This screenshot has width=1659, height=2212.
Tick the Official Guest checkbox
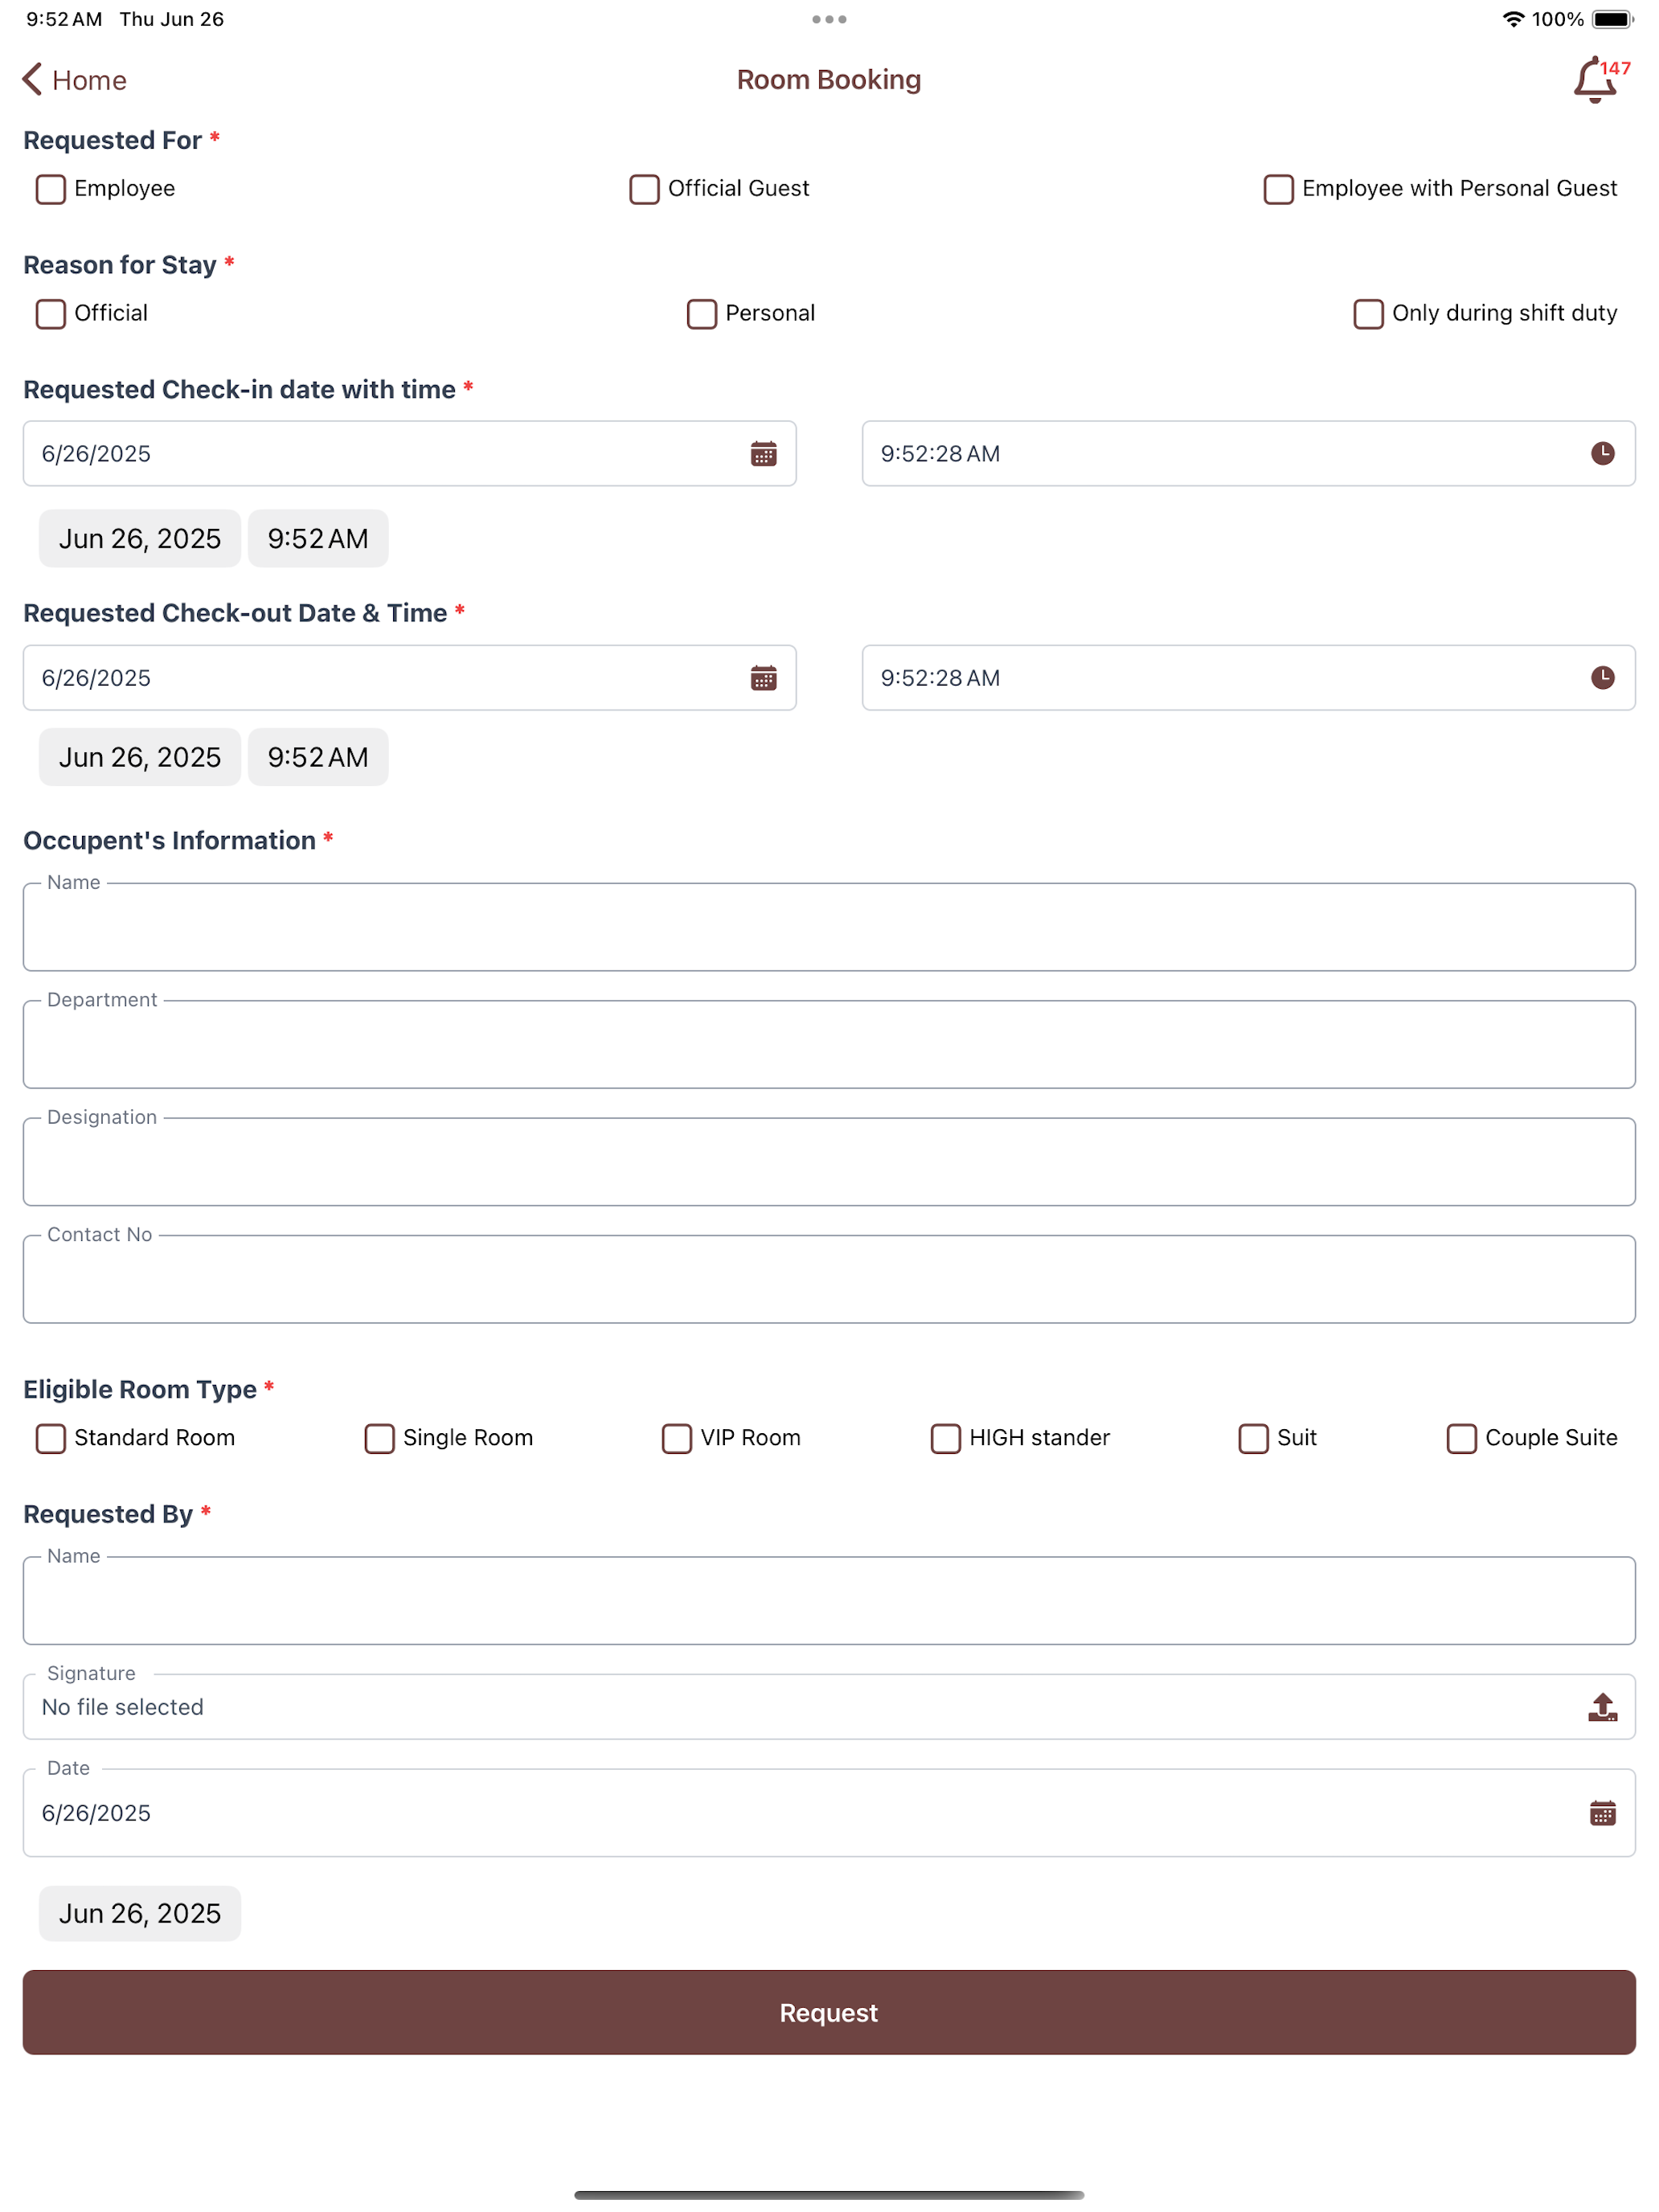tap(644, 189)
